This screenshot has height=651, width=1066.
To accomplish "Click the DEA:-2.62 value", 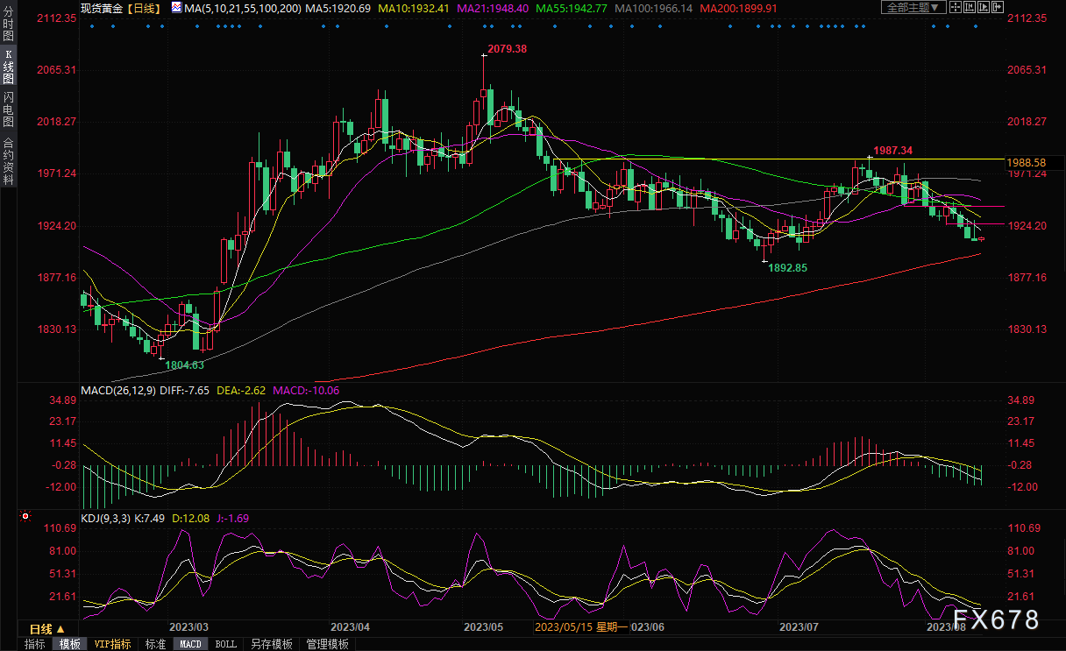I will 240,390.
